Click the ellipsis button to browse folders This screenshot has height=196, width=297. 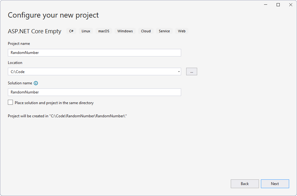click(x=192, y=71)
